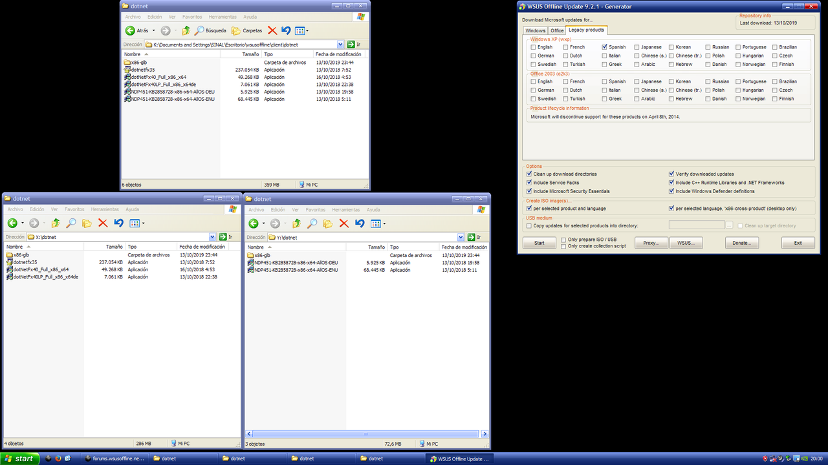Image resolution: width=828 pixels, height=465 pixels.
Task: Click horizontal scrollbar in Y:\dotnet window
Action: point(367,434)
